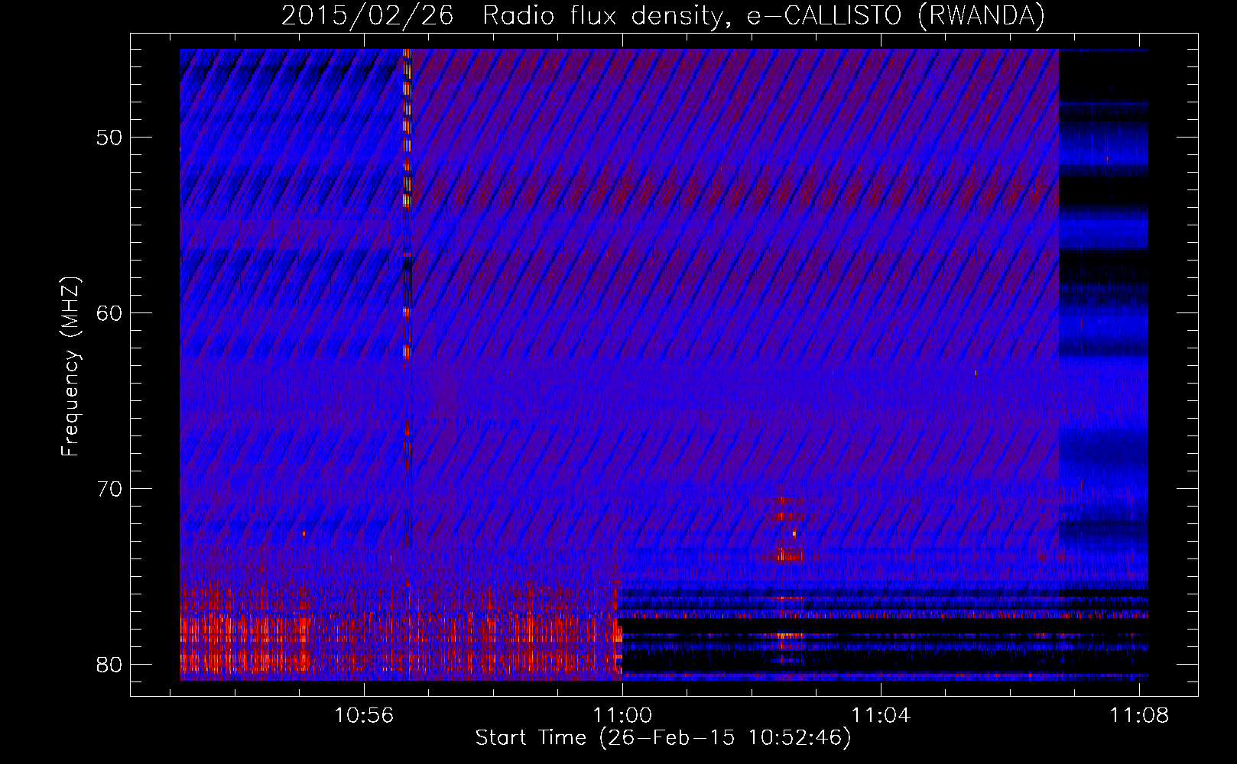
Task: Click the 10:56 time axis label
Action: tap(364, 715)
